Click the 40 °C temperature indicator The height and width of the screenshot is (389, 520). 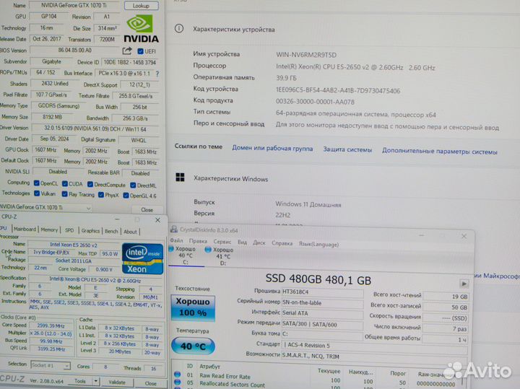(x=194, y=346)
